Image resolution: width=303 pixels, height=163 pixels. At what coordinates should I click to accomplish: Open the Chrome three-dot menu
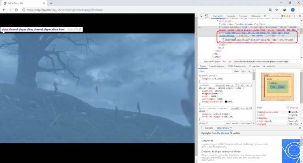coord(299,10)
